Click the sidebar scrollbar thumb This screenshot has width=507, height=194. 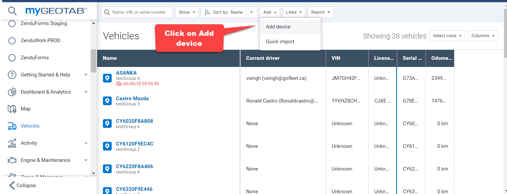[x=93, y=61]
